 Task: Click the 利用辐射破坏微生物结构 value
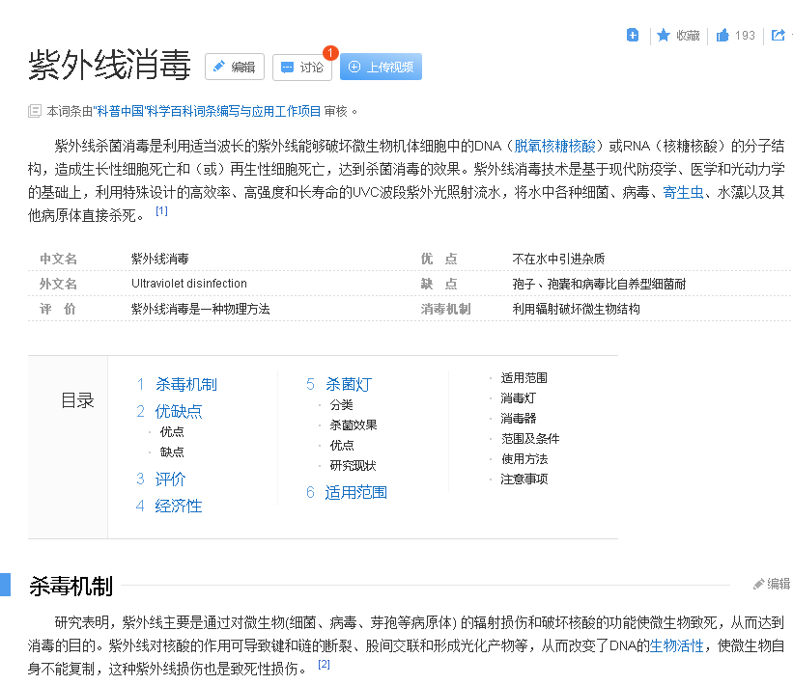click(x=576, y=309)
